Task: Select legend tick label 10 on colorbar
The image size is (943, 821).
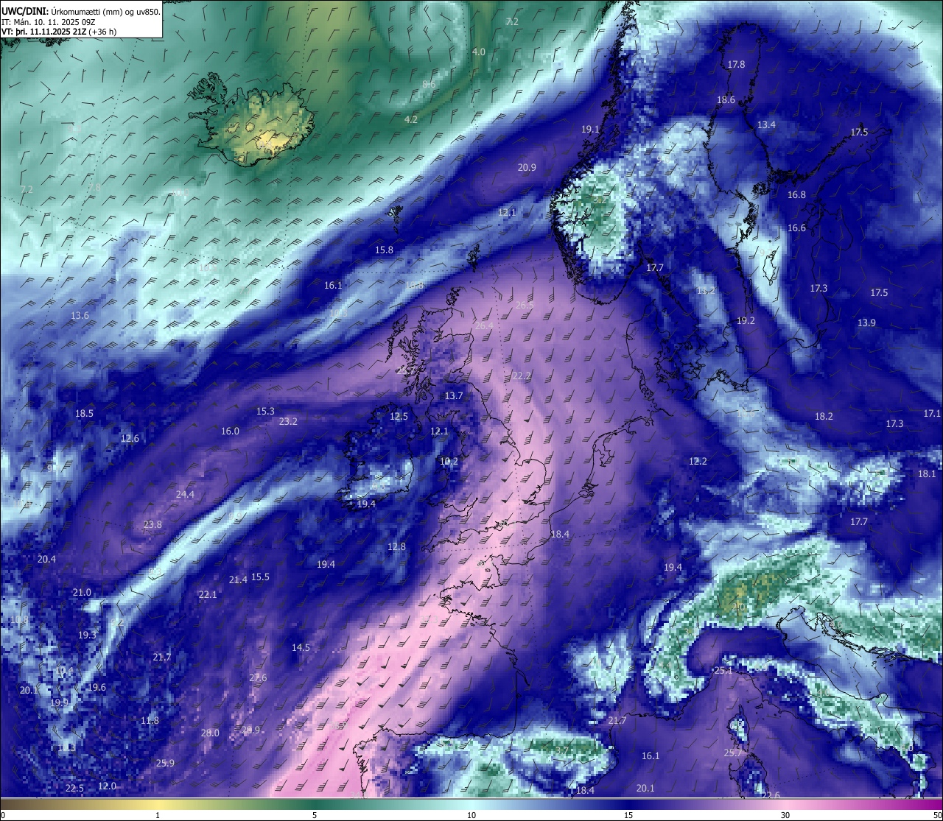Action: pos(471,815)
